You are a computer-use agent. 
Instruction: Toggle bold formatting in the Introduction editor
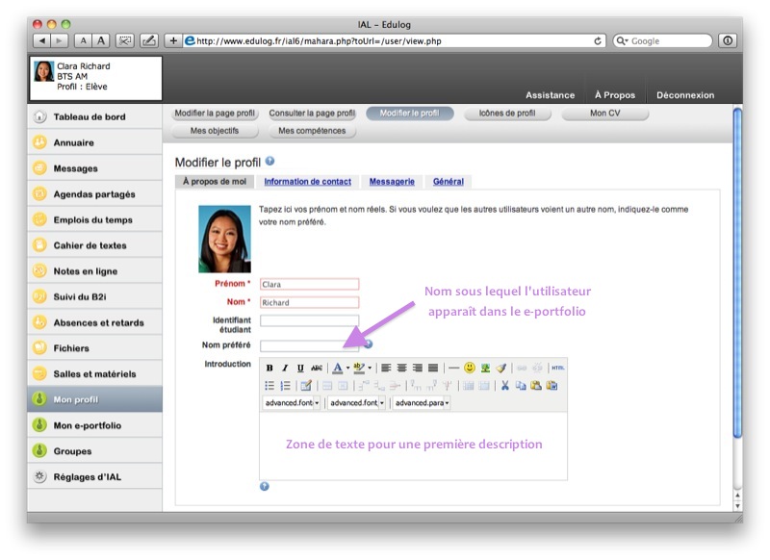tap(269, 368)
